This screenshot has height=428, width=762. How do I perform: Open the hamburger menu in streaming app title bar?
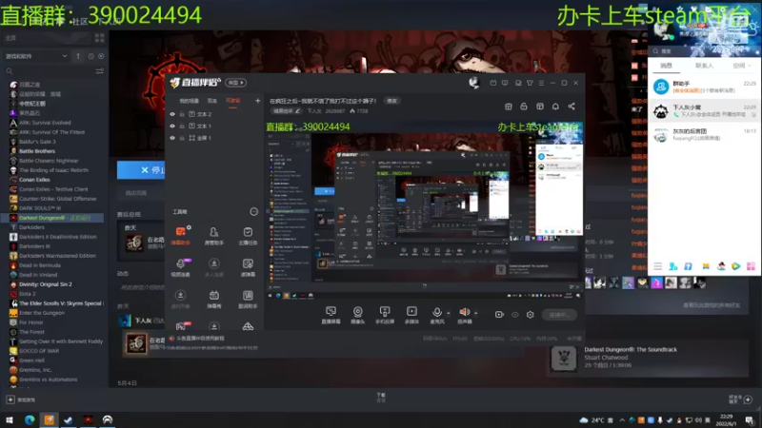pyautogui.click(x=541, y=83)
